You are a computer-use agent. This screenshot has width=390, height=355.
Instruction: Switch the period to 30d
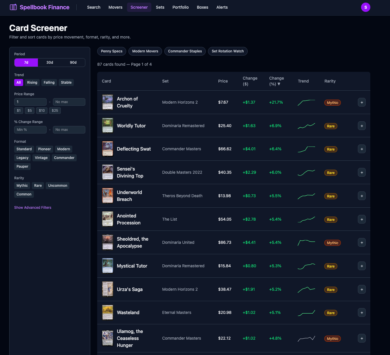[x=49, y=62]
